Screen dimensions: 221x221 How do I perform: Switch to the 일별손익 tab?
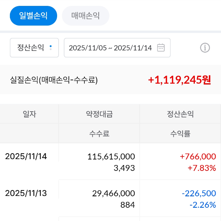tap(34, 16)
